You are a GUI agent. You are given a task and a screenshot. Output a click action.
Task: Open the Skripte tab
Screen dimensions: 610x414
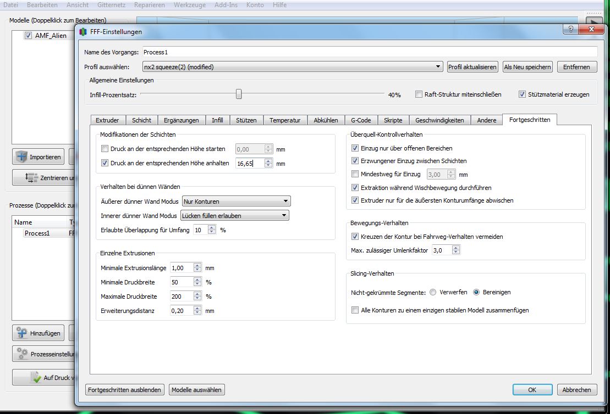[x=393, y=120]
